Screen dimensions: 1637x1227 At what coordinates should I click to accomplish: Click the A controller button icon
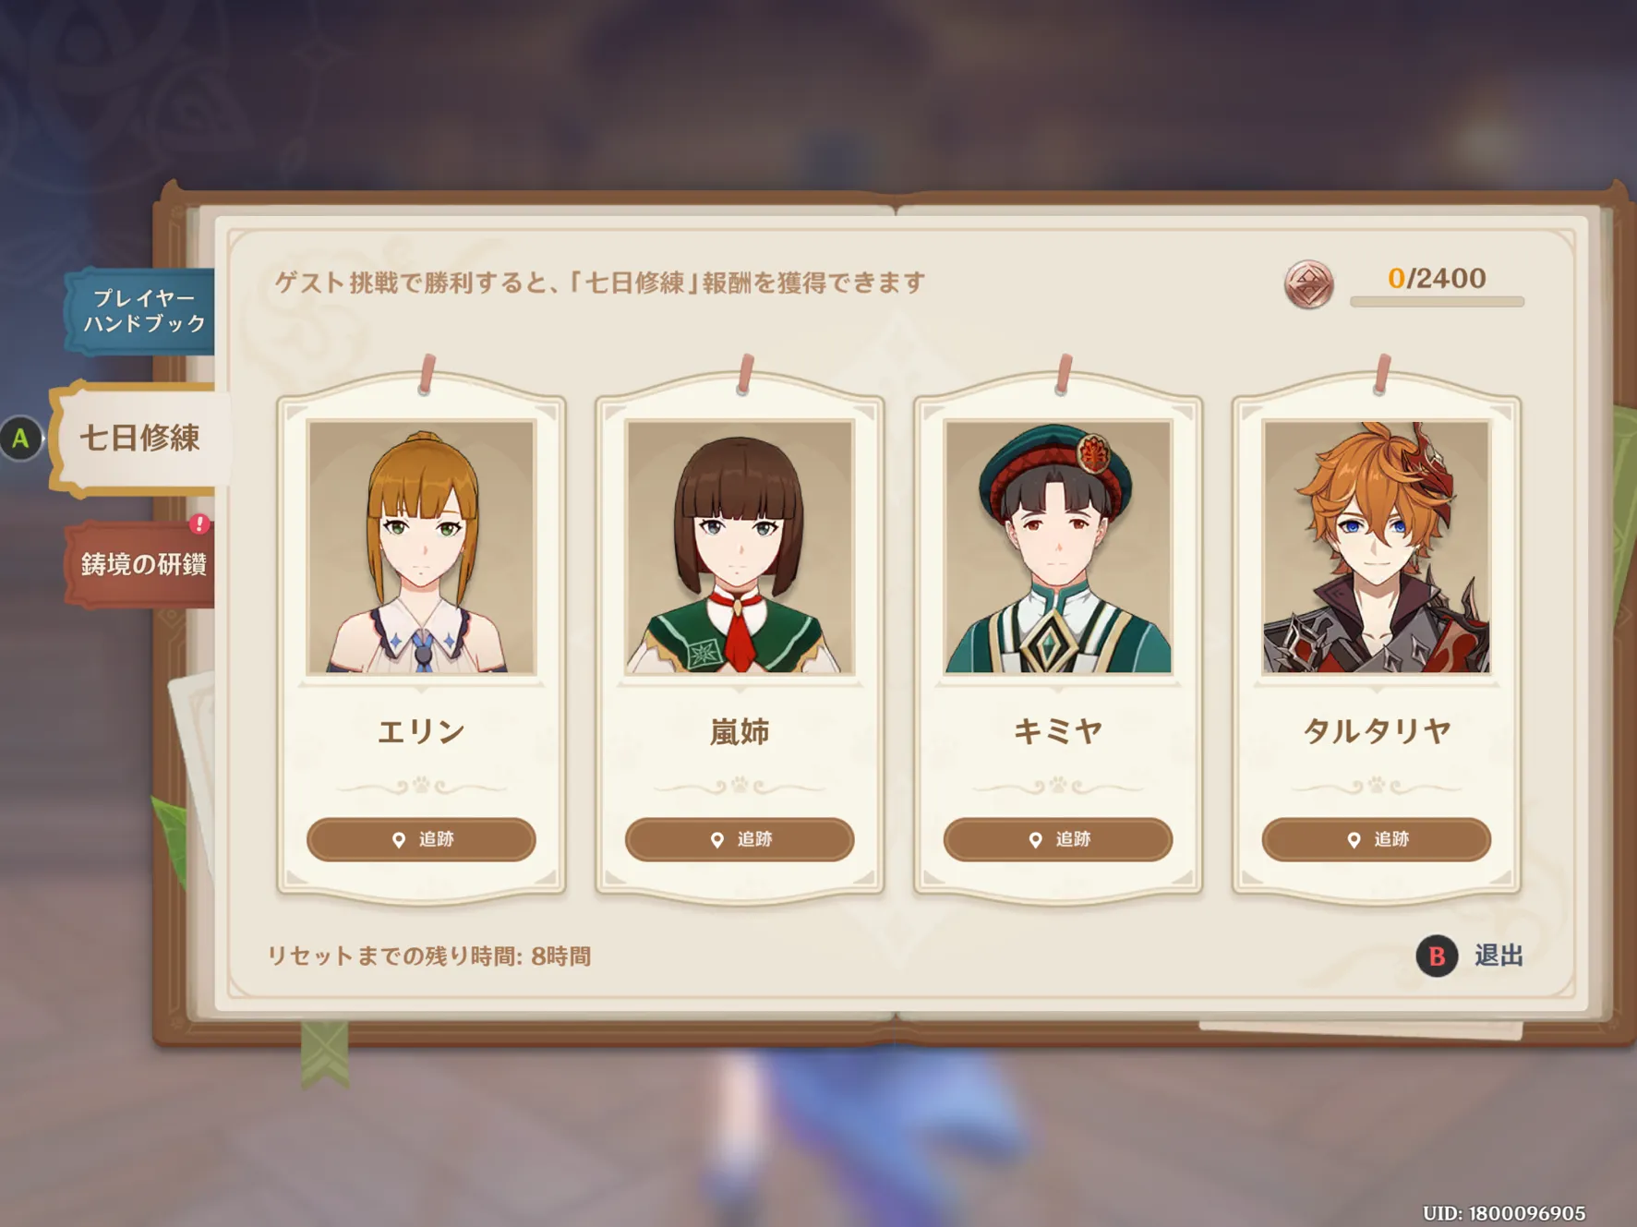[x=21, y=439]
